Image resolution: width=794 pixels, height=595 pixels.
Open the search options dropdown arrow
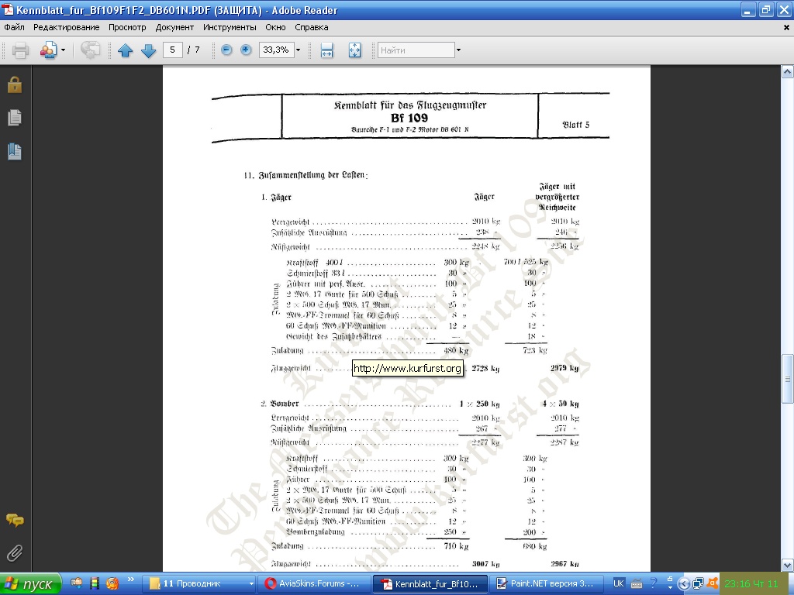pyautogui.click(x=458, y=50)
